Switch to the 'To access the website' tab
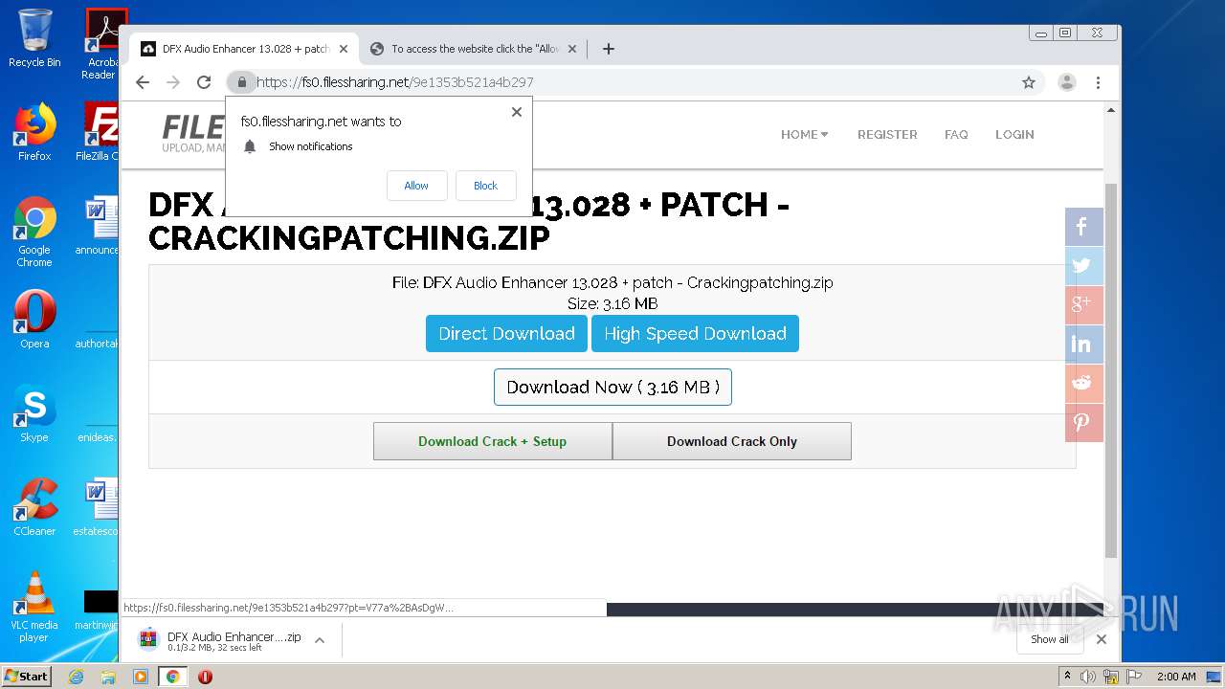The height and width of the screenshot is (689, 1225). (x=474, y=49)
